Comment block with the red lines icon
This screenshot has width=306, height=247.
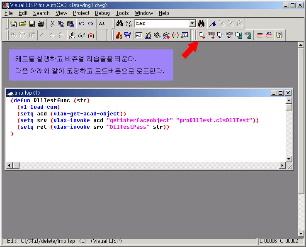click(x=260, y=35)
